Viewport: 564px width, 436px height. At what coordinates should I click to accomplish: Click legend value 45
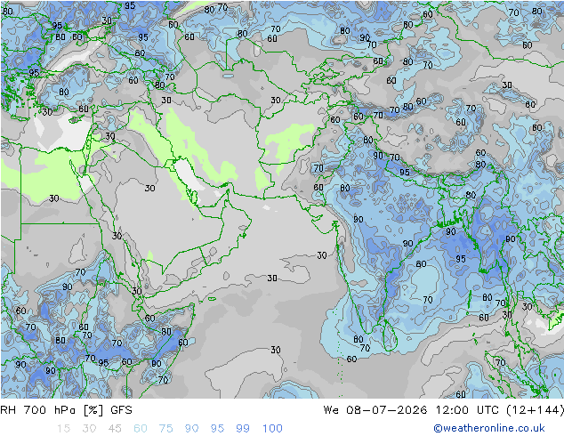coord(115,429)
